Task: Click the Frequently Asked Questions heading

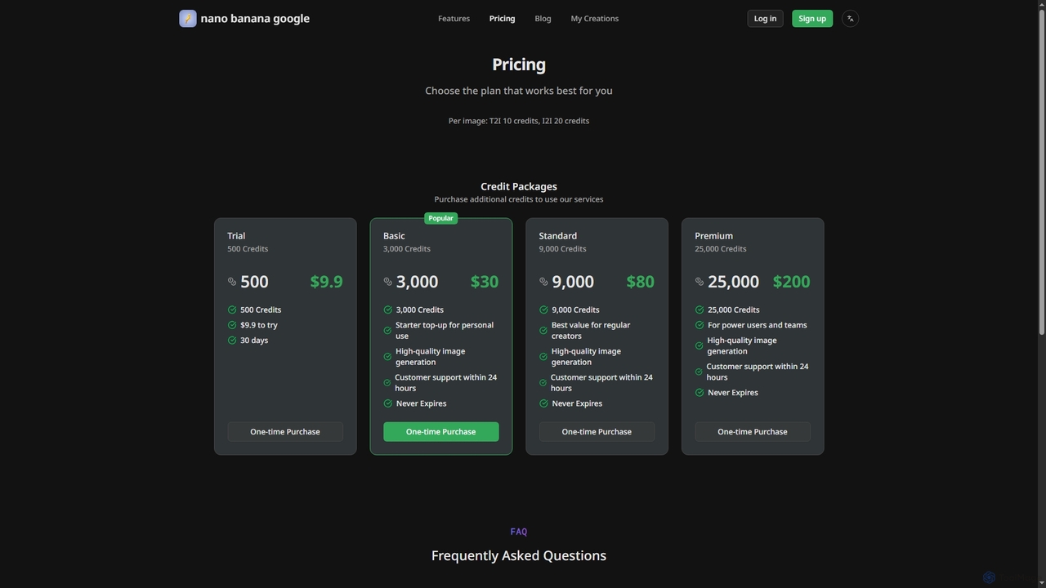Action: [519, 555]
